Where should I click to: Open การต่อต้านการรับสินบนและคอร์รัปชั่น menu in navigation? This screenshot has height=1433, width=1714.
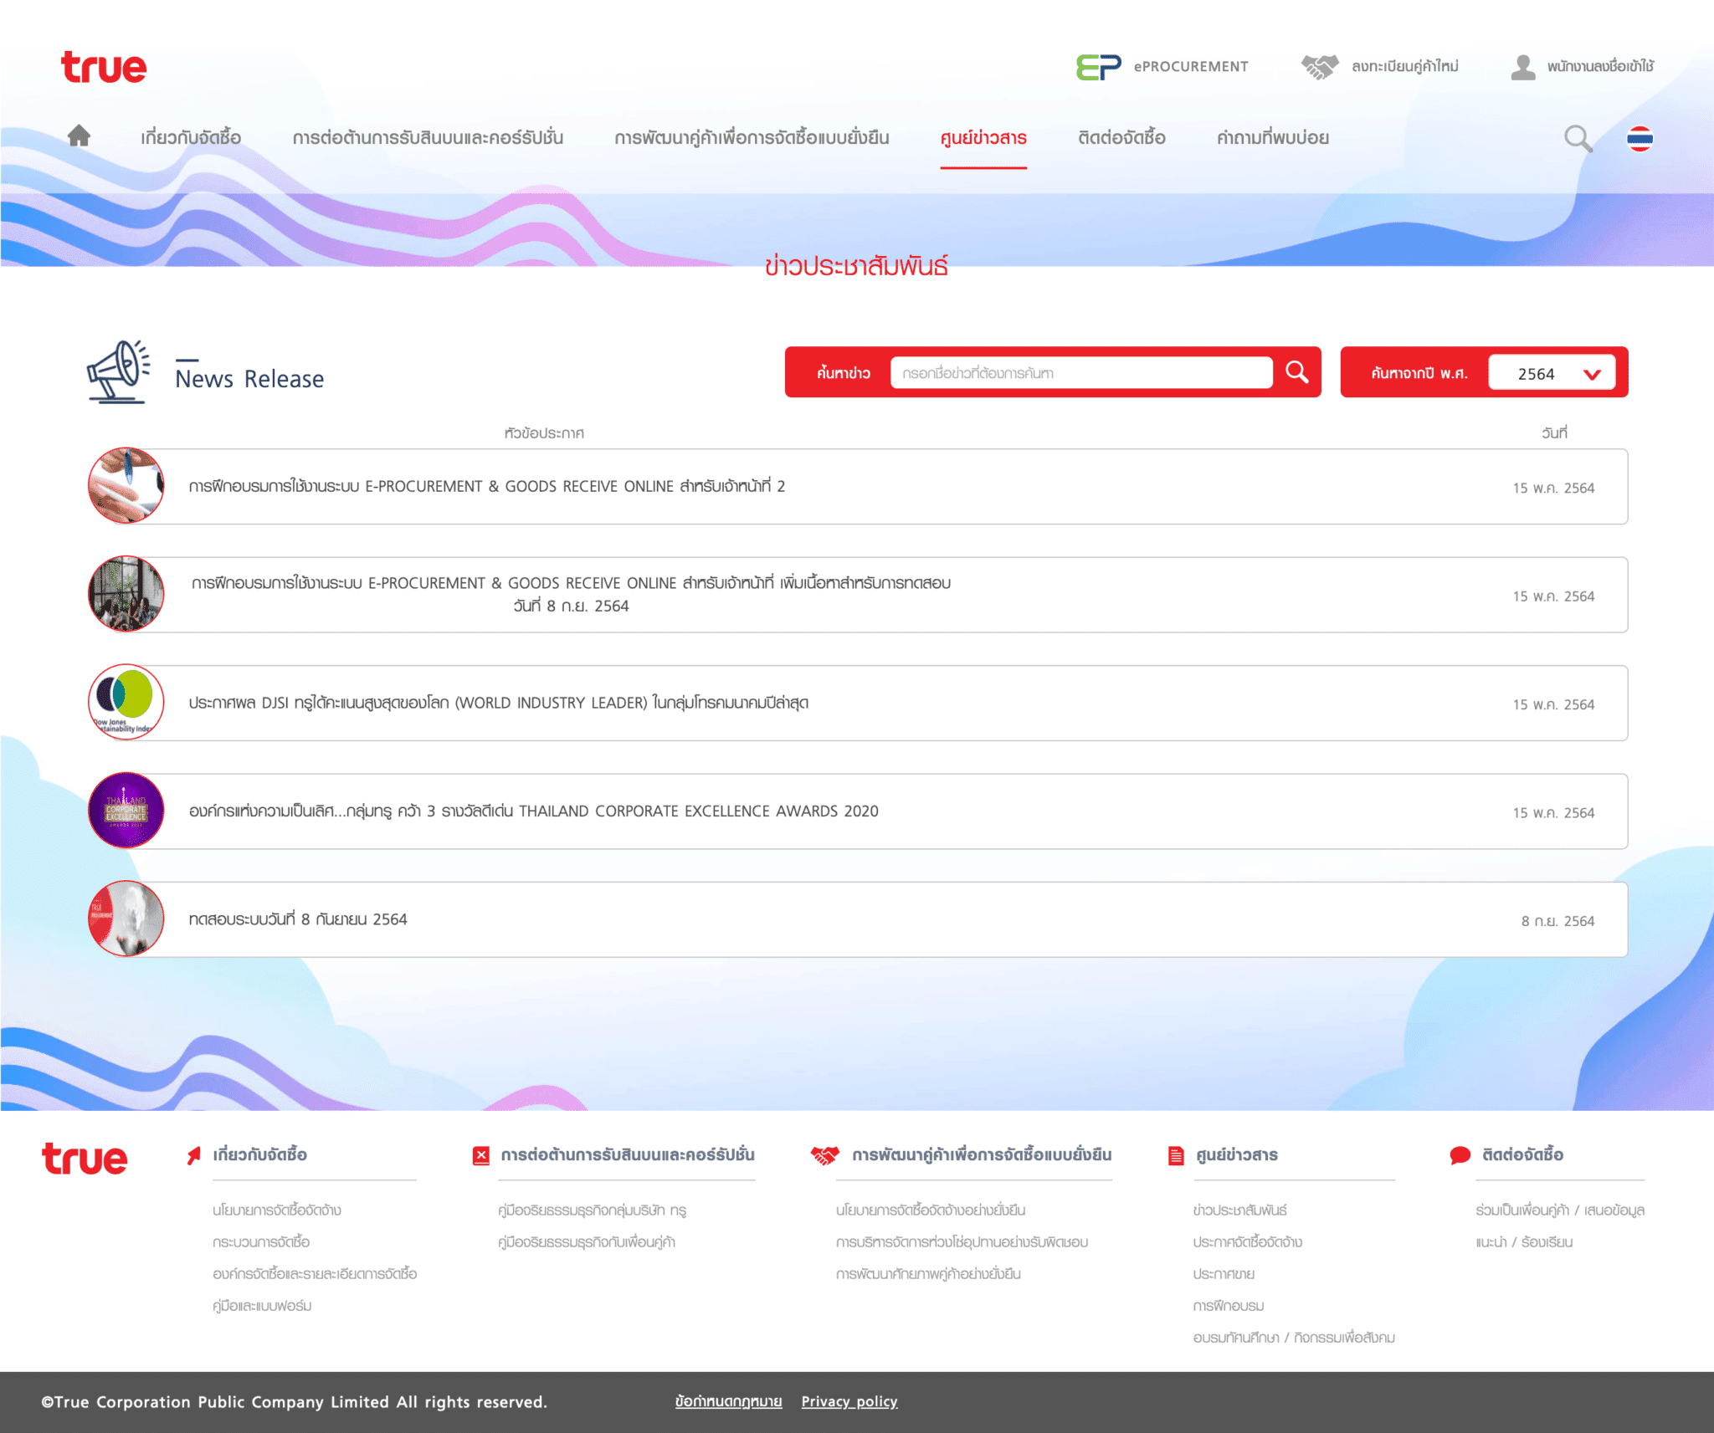click(x=428, y=138)
